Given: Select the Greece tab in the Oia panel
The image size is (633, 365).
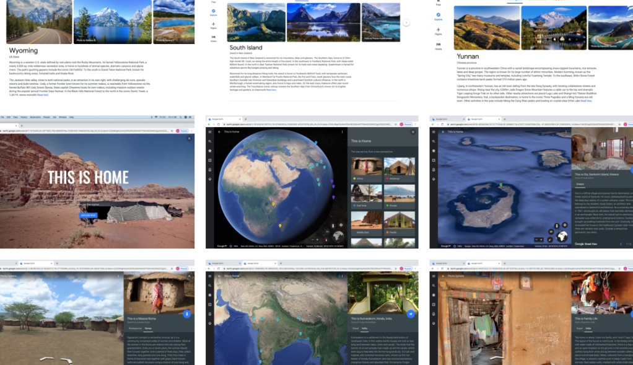Looking at the screenshot, I should pos(579,184).
